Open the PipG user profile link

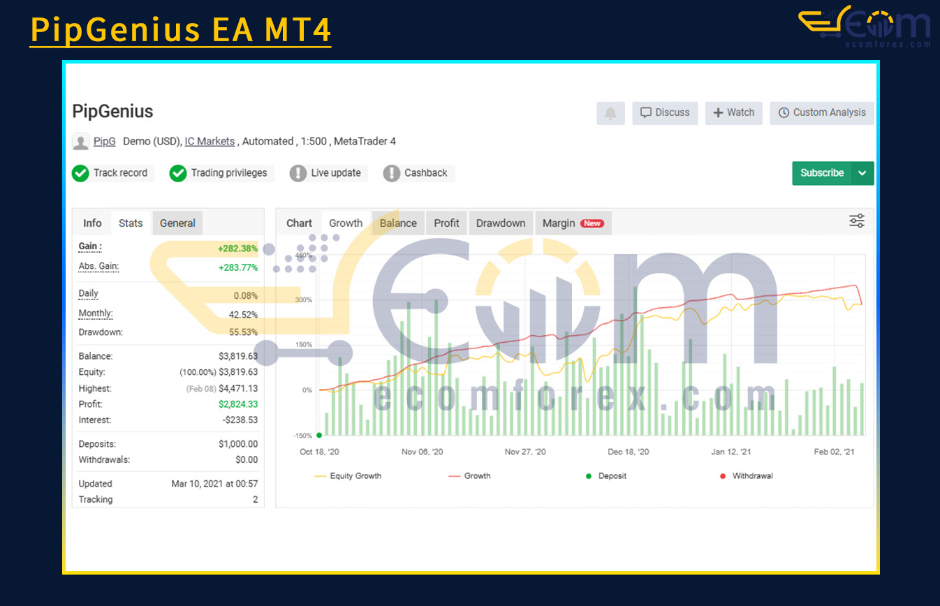click(105, 141)
